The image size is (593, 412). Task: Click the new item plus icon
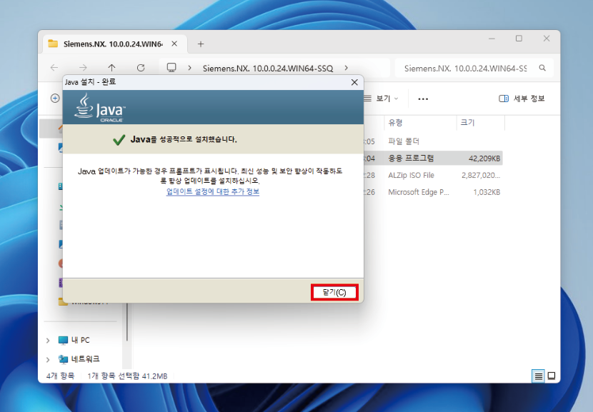(55, 99)
